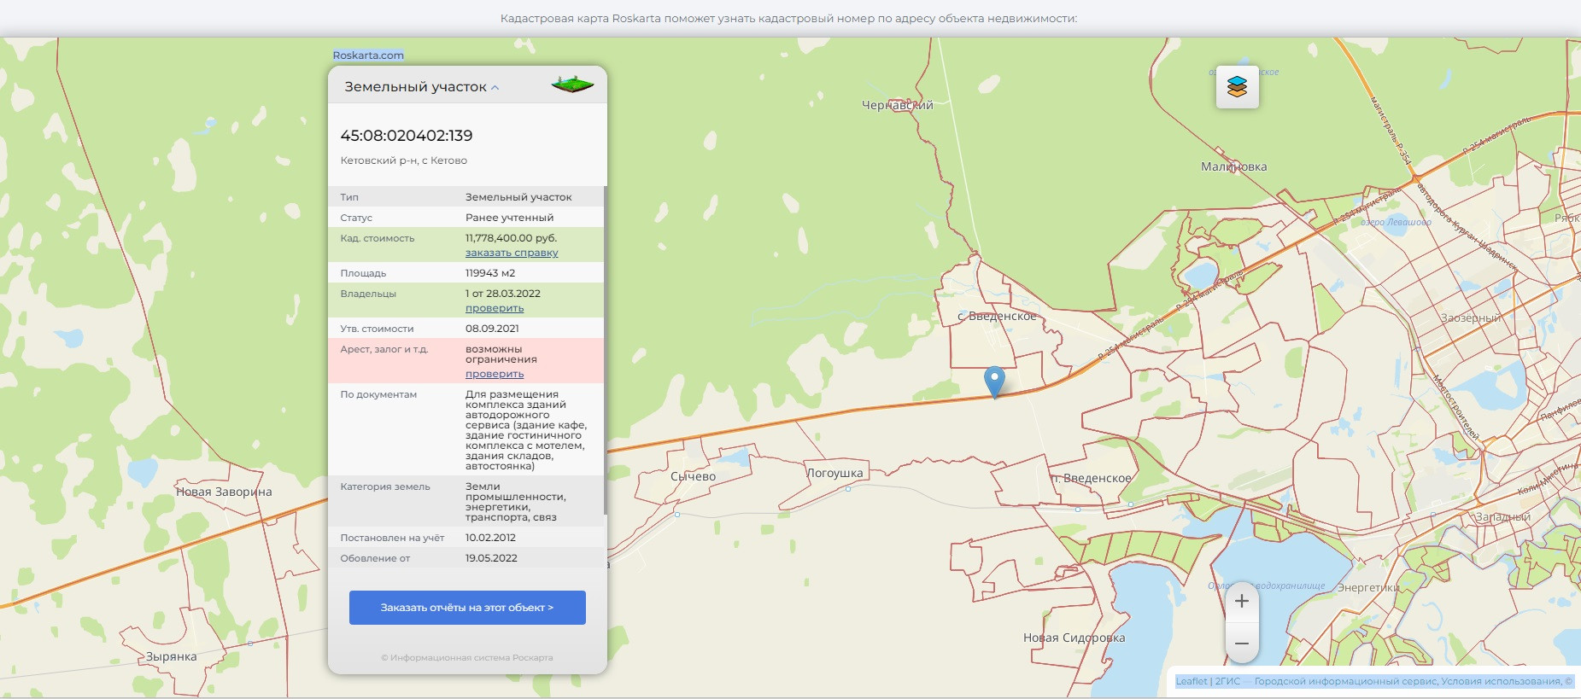Click the info panel's vertical scrollbar
Viewport: 1581px width, 699px height.
point(605,350)
